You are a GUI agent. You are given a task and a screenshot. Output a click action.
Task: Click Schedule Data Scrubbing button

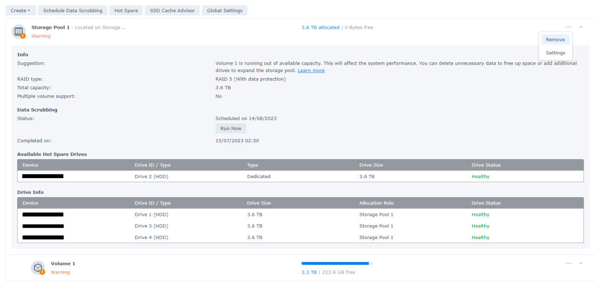(73, 11)
